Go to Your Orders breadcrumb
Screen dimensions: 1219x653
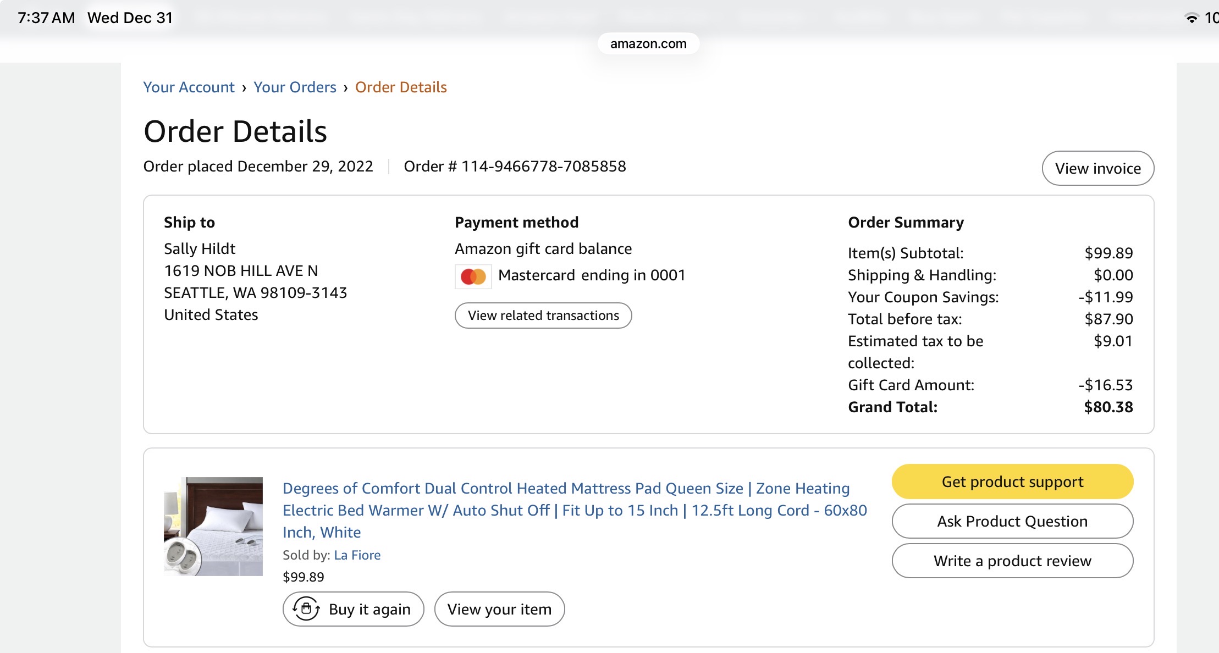tap(295, 87)
